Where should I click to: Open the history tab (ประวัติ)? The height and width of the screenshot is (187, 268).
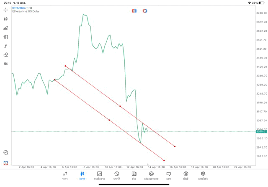pos(116,176)
